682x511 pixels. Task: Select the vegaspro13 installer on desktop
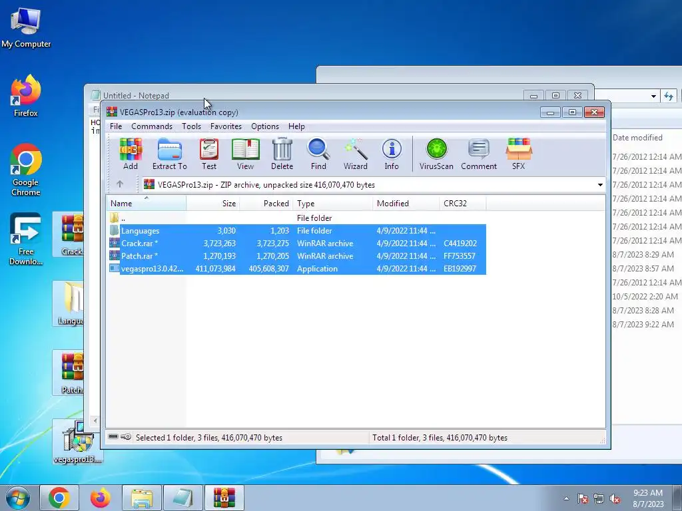[x=78, y=442]
